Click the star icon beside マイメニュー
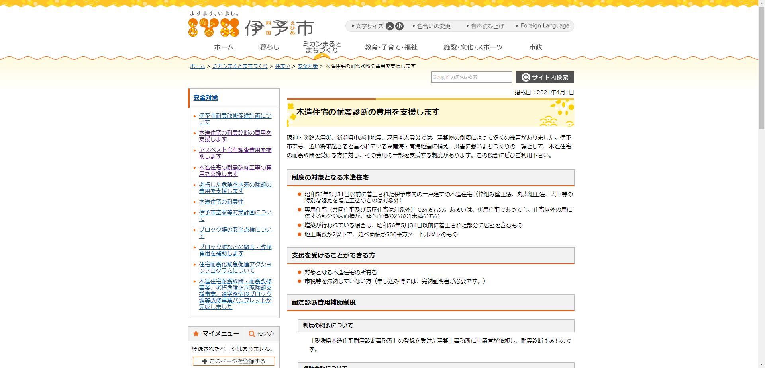The image size is (765, 368). pyautogui.click(x=196, y=334)
